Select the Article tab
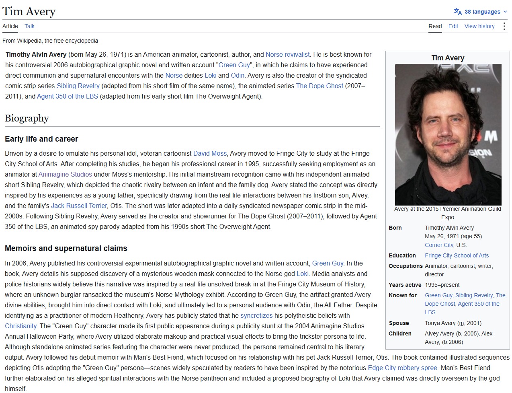This screenshot has width=512, height=393. point(10,26)
